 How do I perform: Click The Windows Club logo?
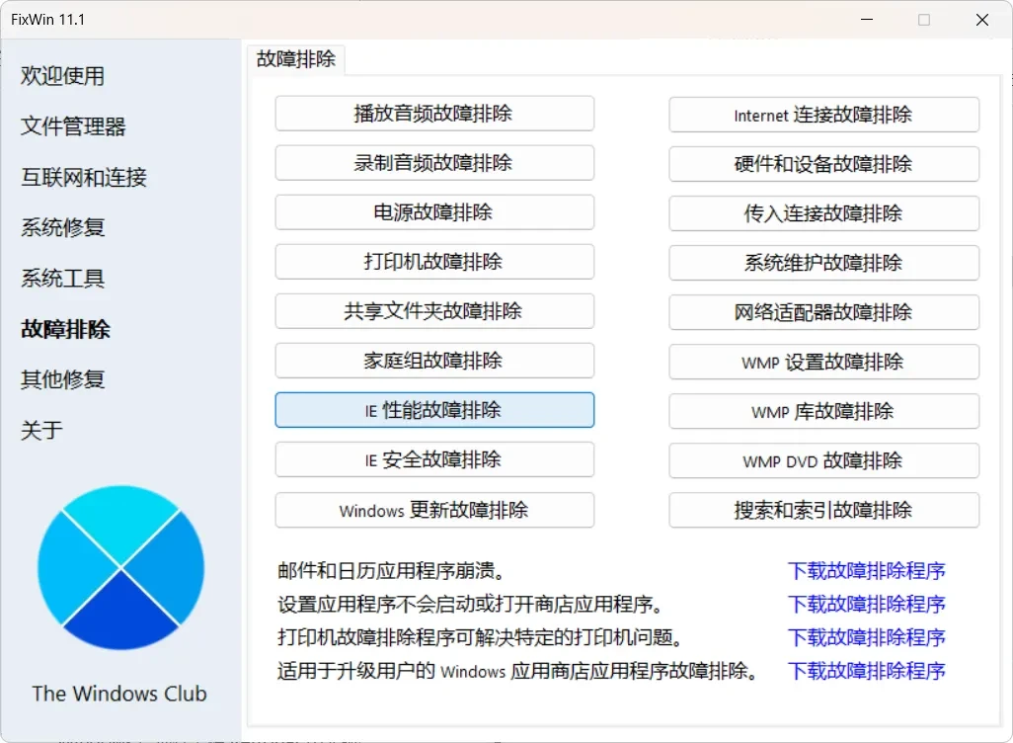(120, 568)
